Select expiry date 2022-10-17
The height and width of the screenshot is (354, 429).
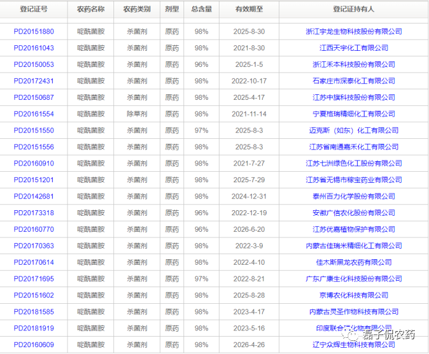pyautogui.click(x=249, y=81)
